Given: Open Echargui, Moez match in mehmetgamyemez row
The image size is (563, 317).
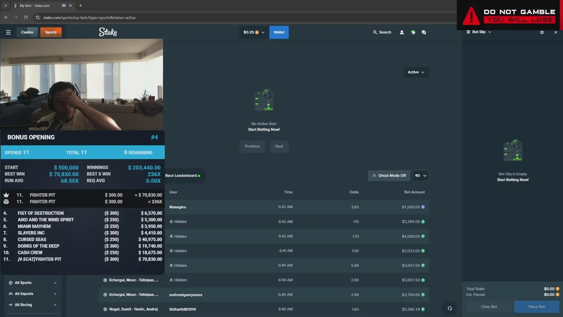Looking at the screenshot, I should [134, 295].
